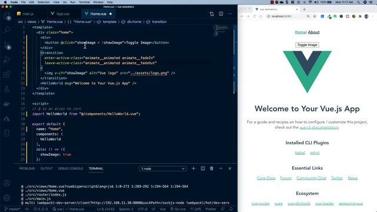This screenshot has width=377, height=212.
Task: Create a new terminal with plus icon
Action: 194,168
